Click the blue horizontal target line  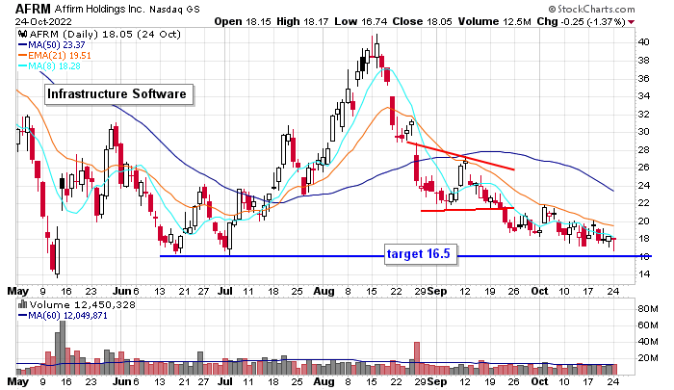coord(405,256)
